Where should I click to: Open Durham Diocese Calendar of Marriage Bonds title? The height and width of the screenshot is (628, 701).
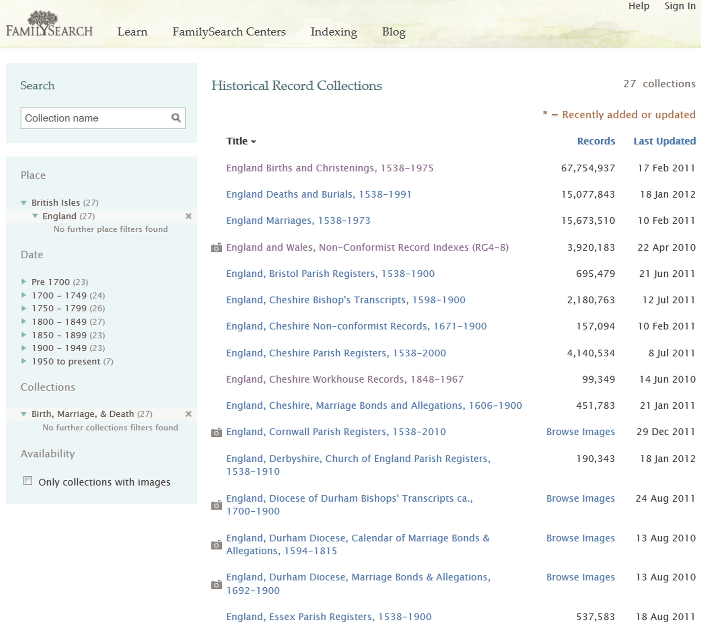coord(358,544)
